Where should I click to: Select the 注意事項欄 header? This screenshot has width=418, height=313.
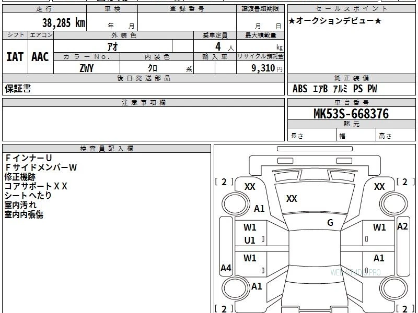(x=143, y=102)
